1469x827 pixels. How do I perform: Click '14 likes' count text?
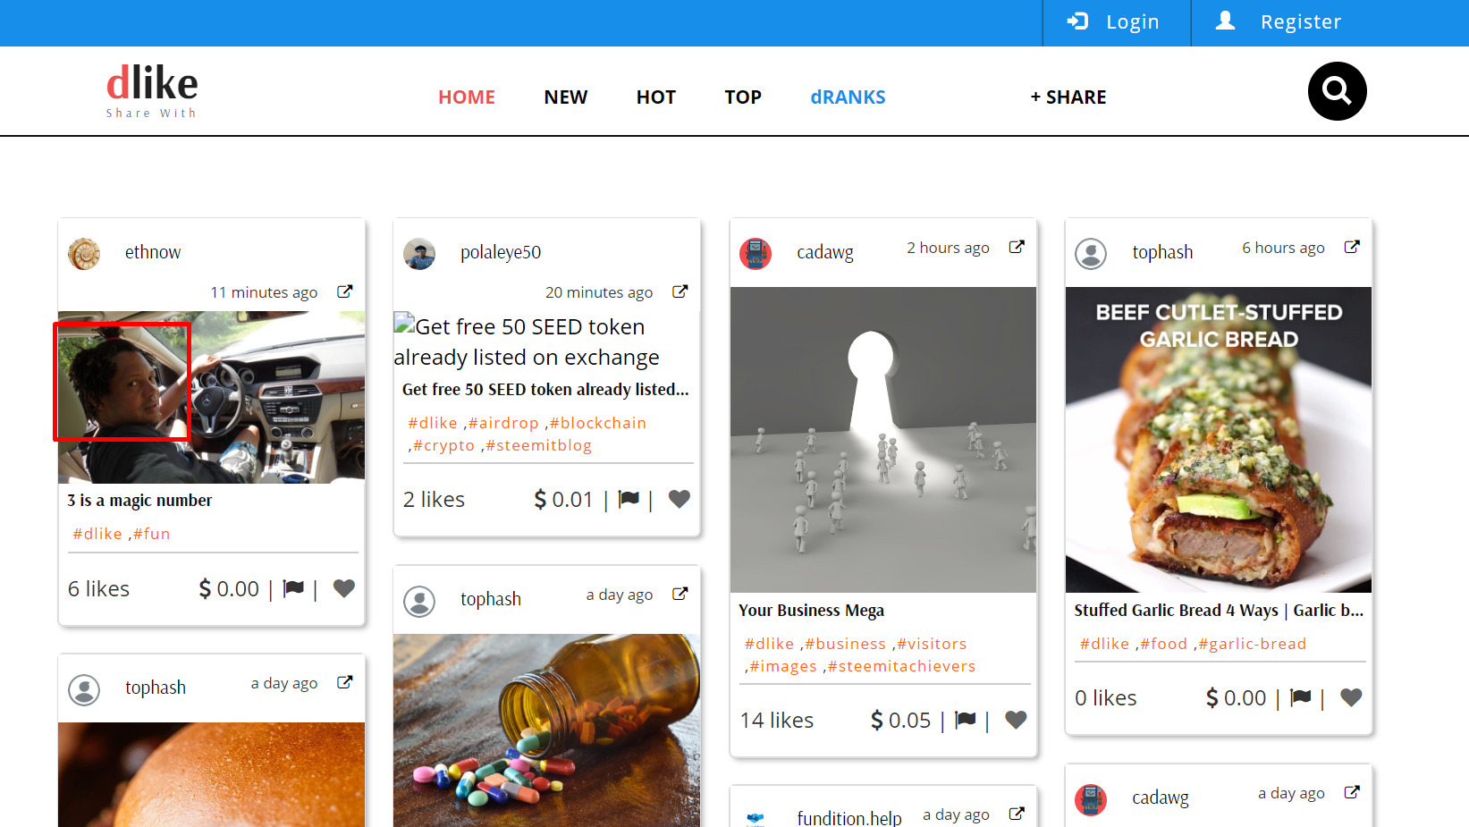(777, 721)
